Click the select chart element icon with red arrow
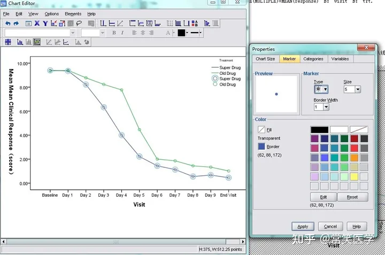Screen dimensions: 385x255 click(54, 24)
